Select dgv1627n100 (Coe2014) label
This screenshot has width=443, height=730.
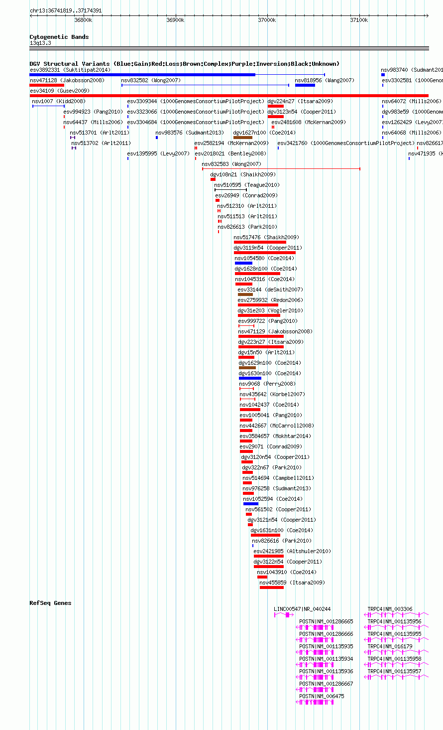[264, 133]
